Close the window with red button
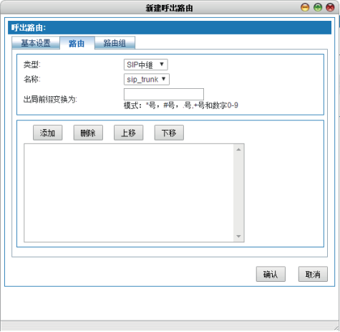 [x=330, y=7]
